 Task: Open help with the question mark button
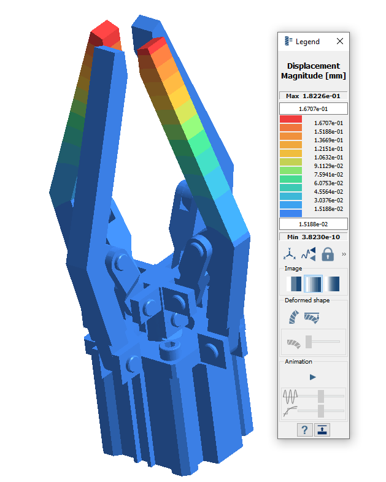(304, 430)
